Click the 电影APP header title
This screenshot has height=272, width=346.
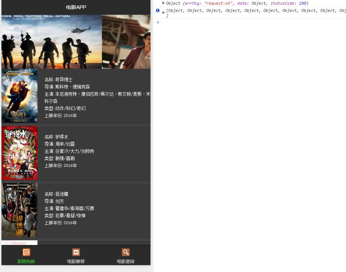(x=76, y=7)
